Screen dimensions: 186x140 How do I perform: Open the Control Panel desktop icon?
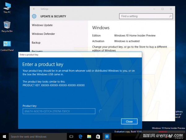pos(7,46)
